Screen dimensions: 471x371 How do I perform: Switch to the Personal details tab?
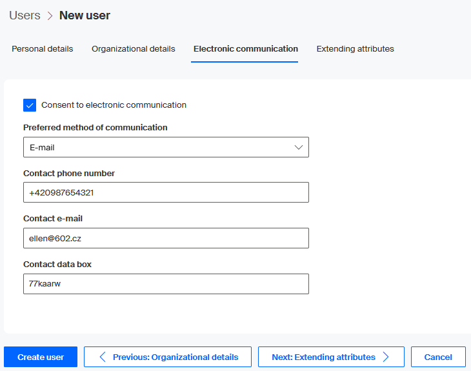coord(43,49)
